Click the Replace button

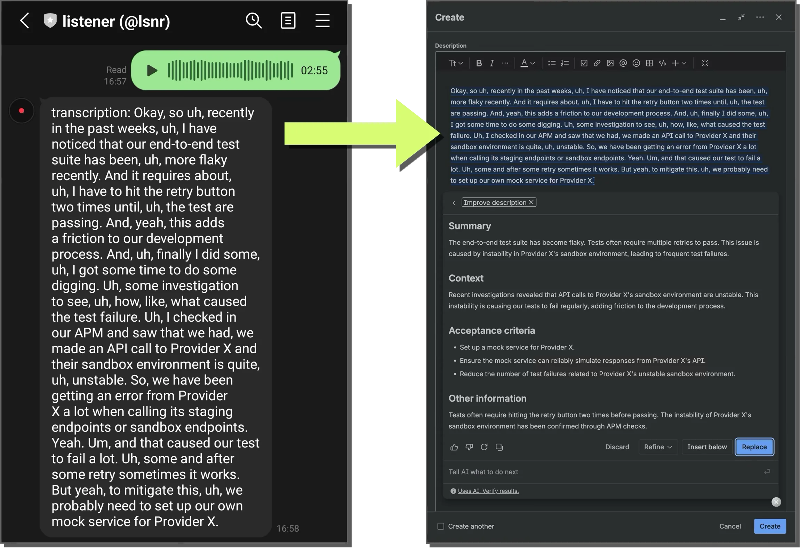click(x=754, y=447)
